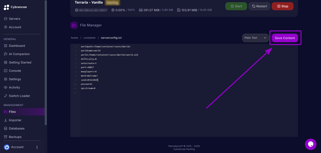Image resolution: width=321 pixels, height=153 pixels.
Task: Click the Getting Started lifebuoy icon
Action: tap(6, 62)
